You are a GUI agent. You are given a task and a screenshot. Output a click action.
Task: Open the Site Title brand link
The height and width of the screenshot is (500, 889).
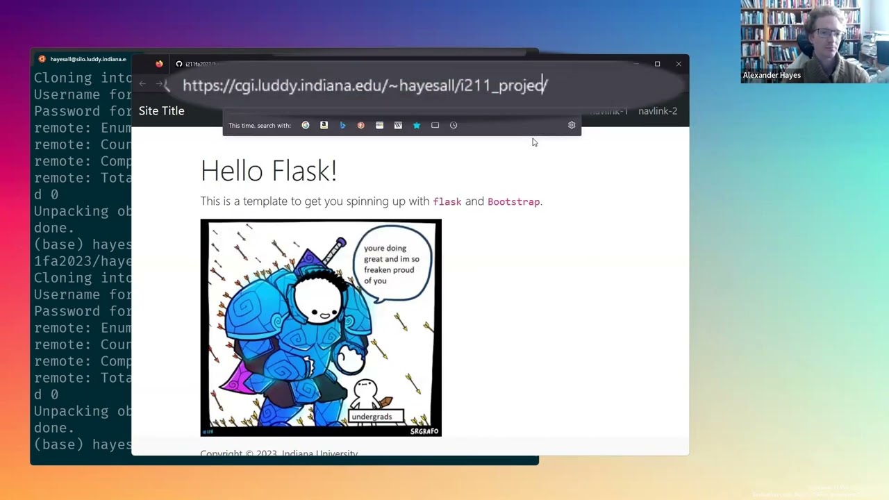[161, 111]
